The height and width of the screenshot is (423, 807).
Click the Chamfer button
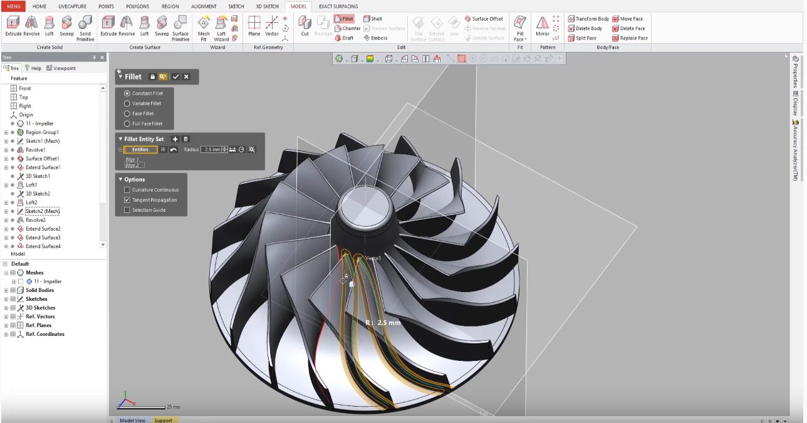(347, 28)
